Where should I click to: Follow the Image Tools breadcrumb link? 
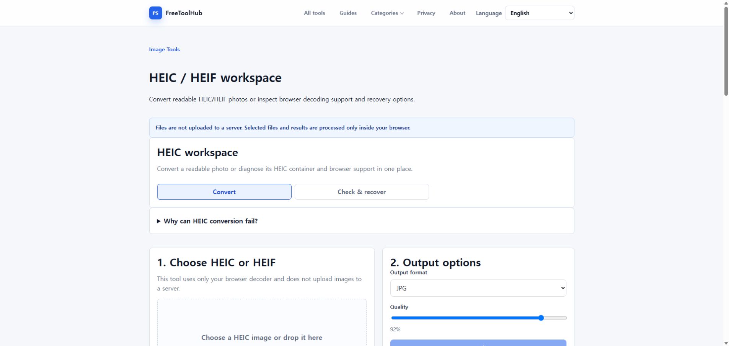click(x=164, y=49)
